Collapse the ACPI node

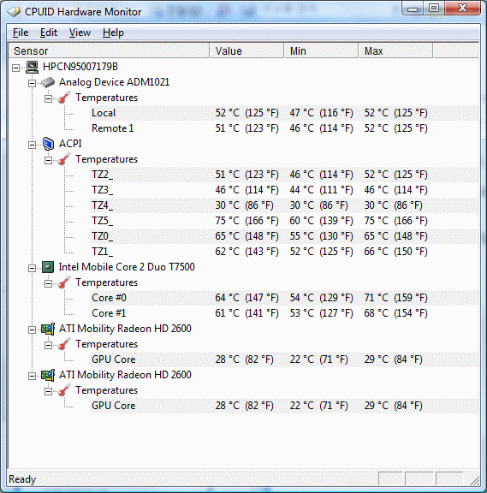(32, 145)
